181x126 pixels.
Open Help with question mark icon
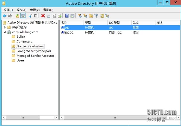[x=67, y=16]
